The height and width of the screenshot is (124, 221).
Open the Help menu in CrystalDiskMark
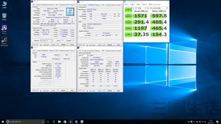144,4
